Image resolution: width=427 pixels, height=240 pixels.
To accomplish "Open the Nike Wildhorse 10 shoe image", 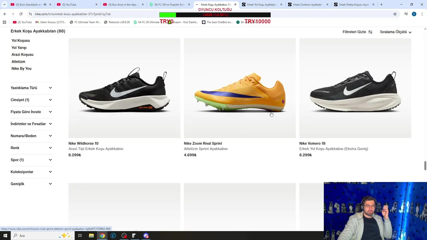I will 124,88.
